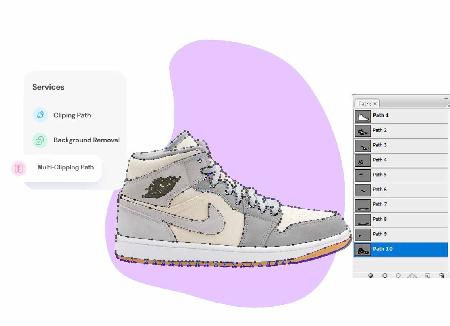Image resolution: width=450 pixels, height=326 pixels.
Task: Select the Path 9 row
Action: coord(401,234)
